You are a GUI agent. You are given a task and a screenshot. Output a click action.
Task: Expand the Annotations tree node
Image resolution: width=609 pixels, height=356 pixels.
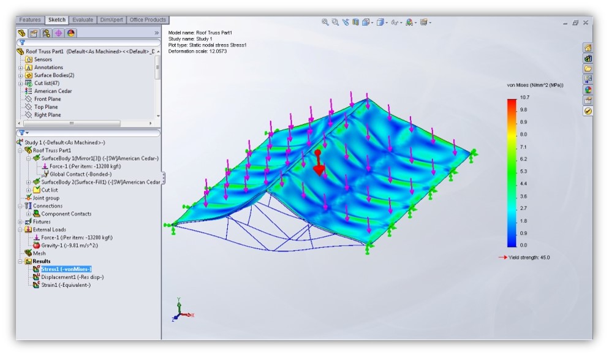(x=21, y=67)
